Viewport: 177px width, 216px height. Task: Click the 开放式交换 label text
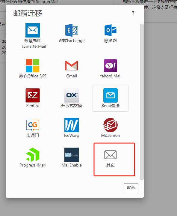click(x=72, y=106)
